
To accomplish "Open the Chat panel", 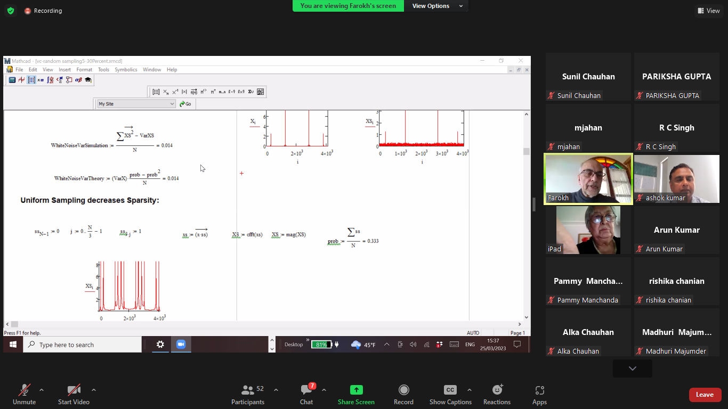I will (x=306, y=395).
